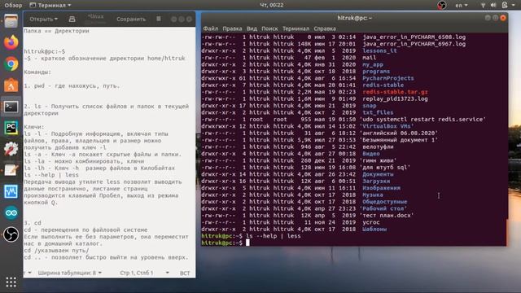Open the Терминал menu in terminal menubar
Image resolution: width=521 pixels, height=293 pixels.
(x=296, y=28)
